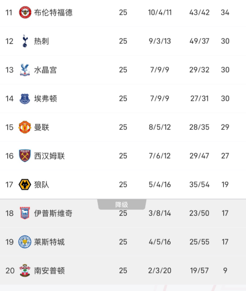Select the Crystal Palace eagle crest
The width and height of the screenshot is (246, 291).
pos(25,70)
